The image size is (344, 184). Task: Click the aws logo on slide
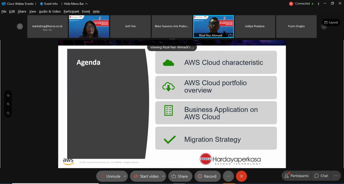(x=68, y=161)
